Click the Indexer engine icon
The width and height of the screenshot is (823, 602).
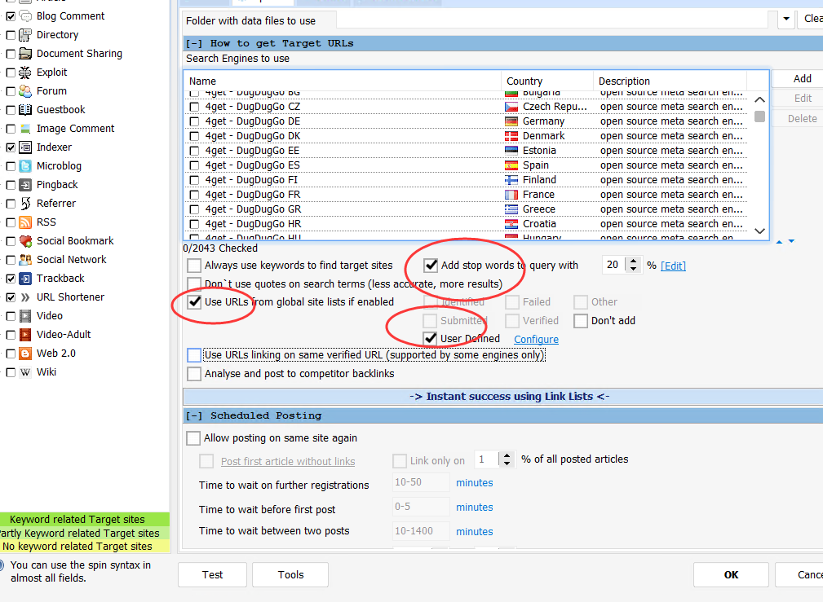(x=25, y=147)
